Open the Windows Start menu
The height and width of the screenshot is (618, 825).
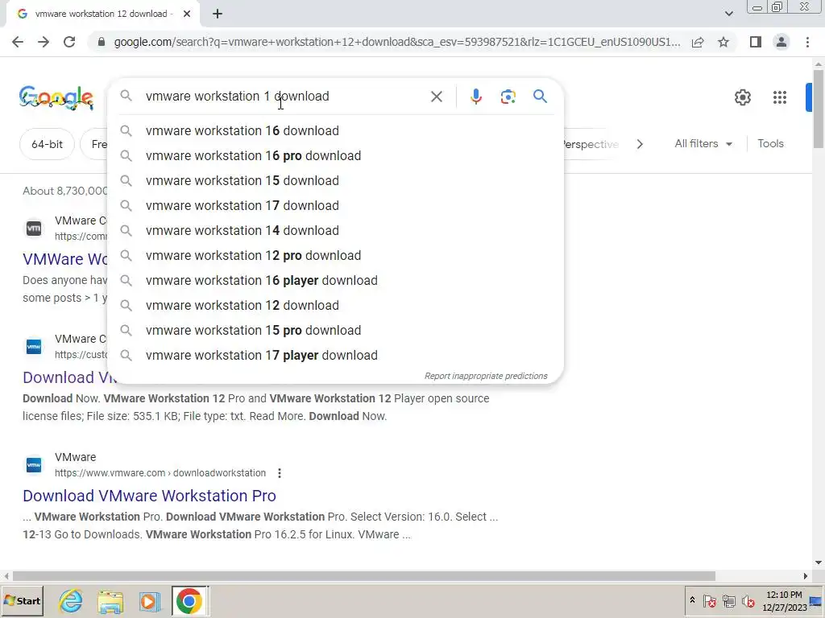[x=22, y=600]
